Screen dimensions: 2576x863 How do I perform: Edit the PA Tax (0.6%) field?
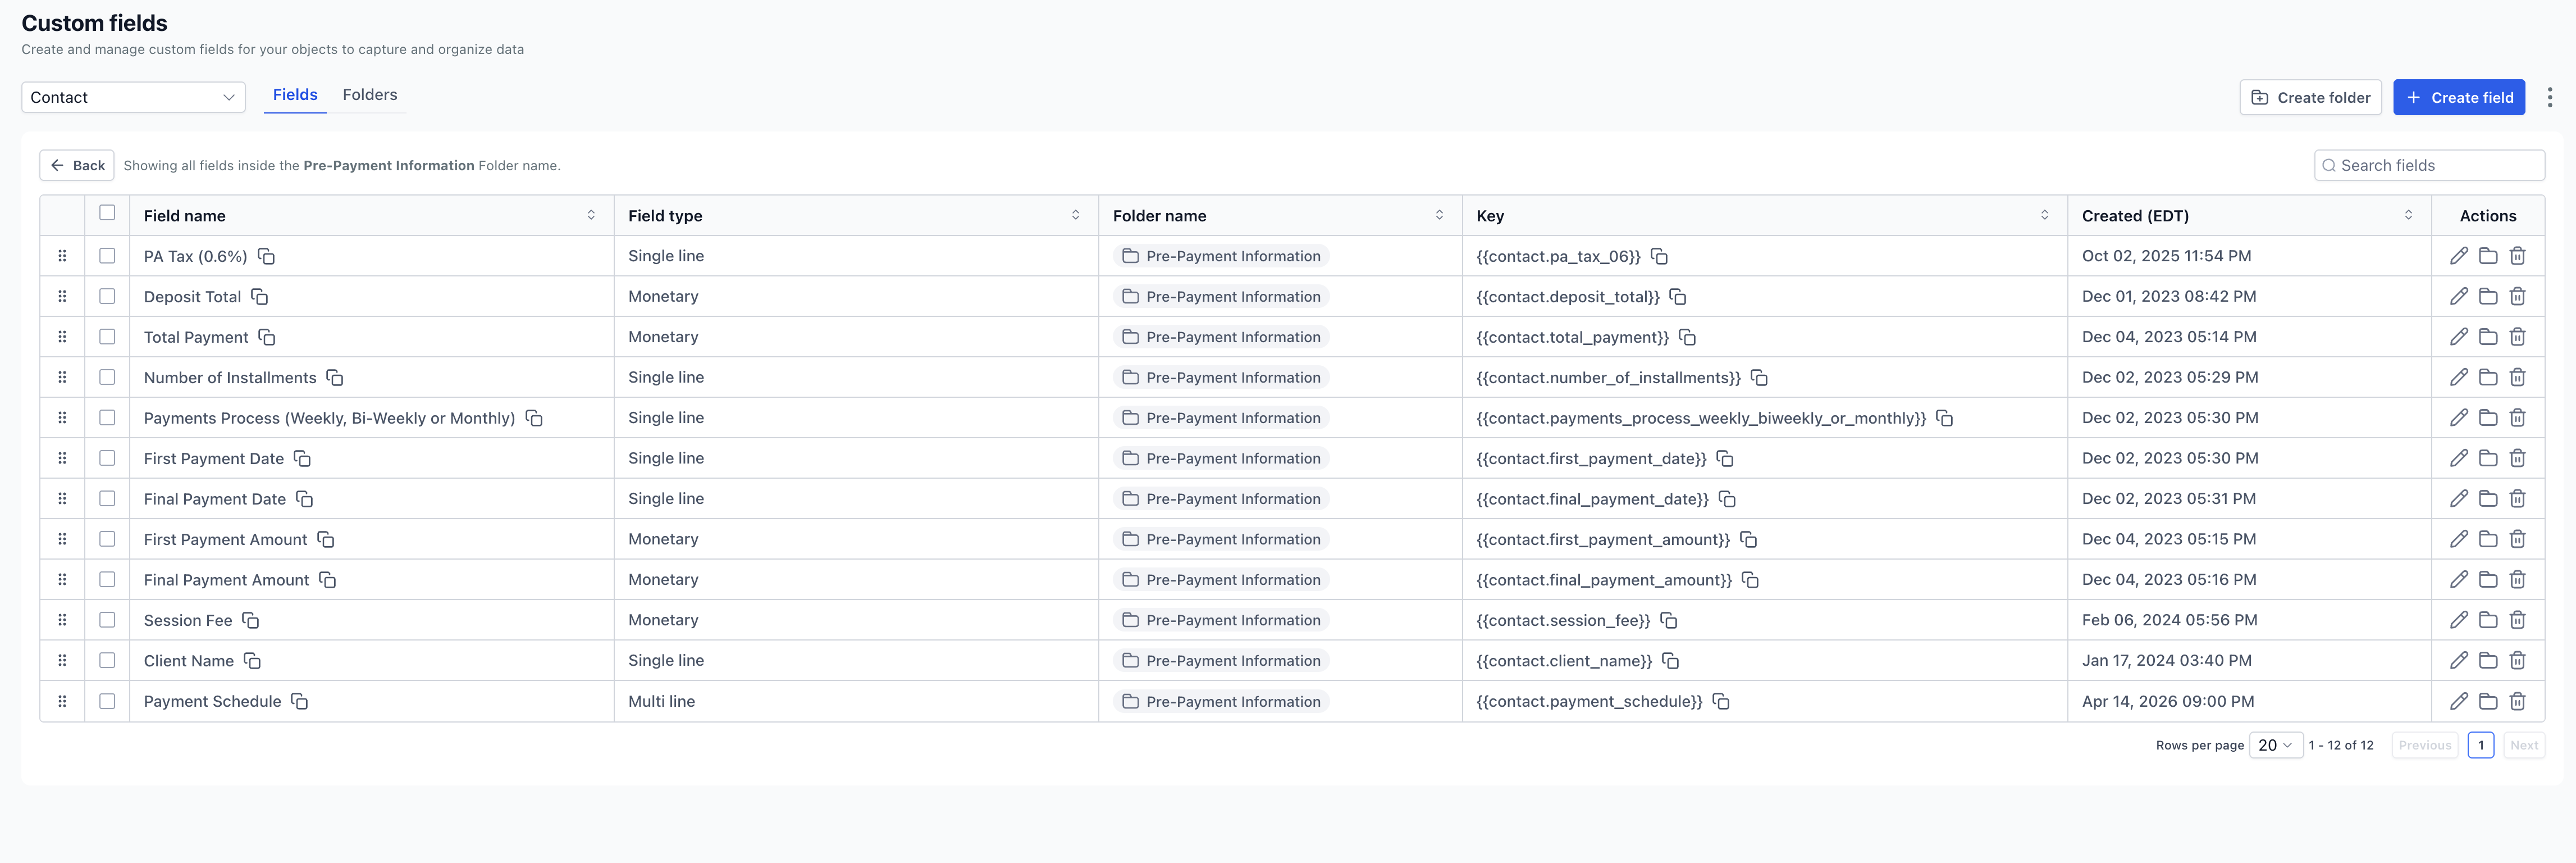click(x=2459, y=256)
